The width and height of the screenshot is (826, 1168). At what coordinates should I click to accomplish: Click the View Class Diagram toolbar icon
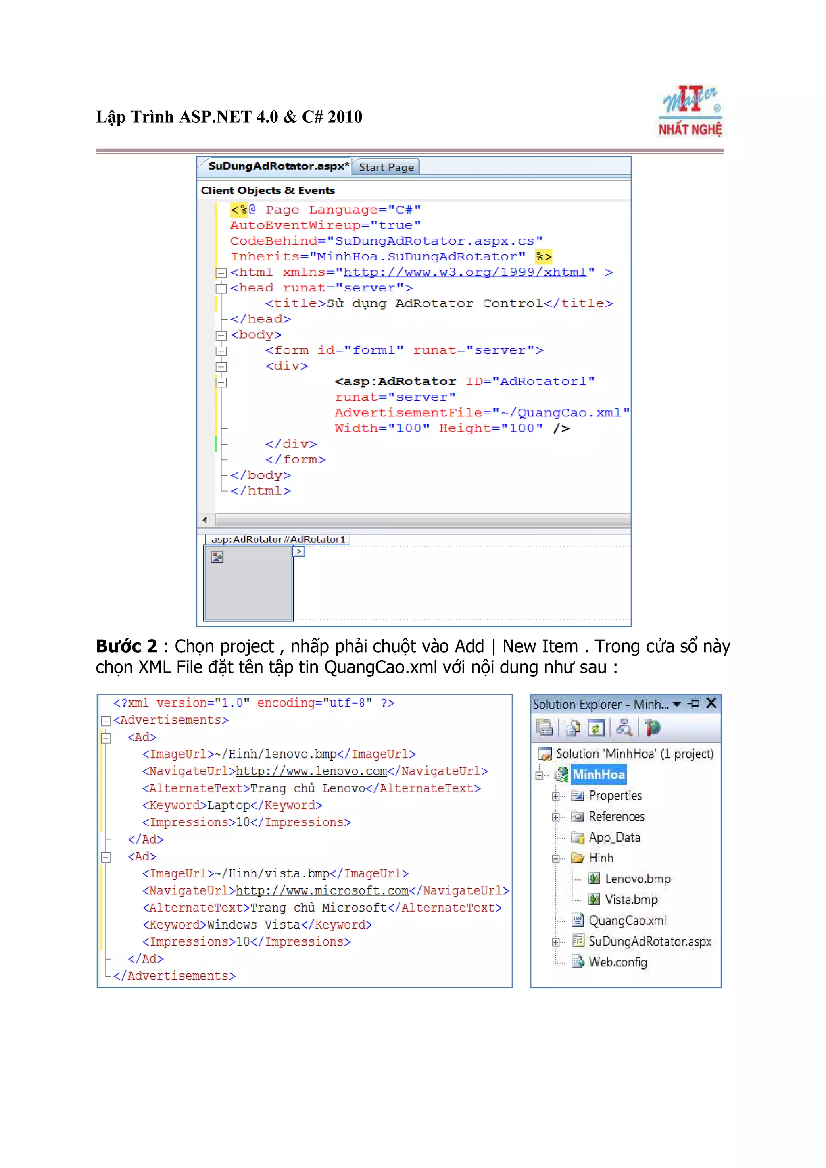(x=624, y=728)
